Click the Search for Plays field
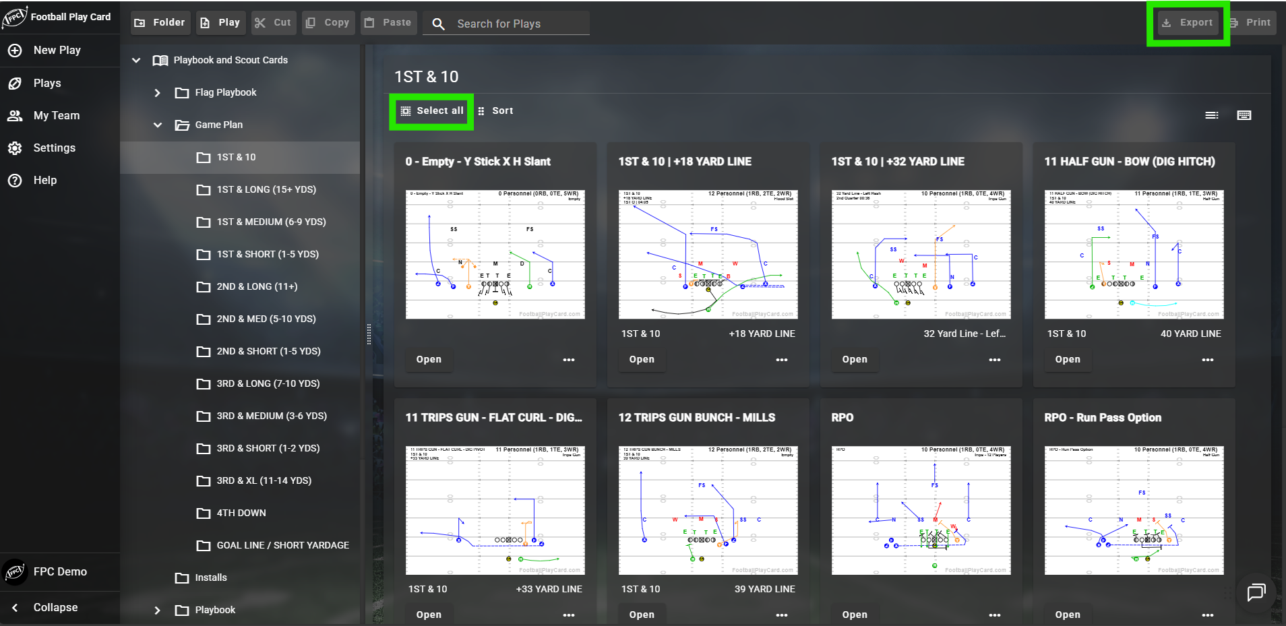Screen dimensions: 1286x626 pyautogui.click(x=506, y=24)
